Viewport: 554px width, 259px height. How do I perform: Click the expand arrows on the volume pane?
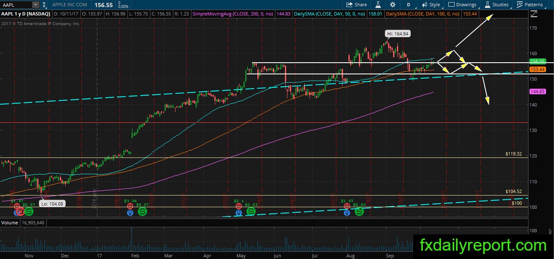point(550,231)
